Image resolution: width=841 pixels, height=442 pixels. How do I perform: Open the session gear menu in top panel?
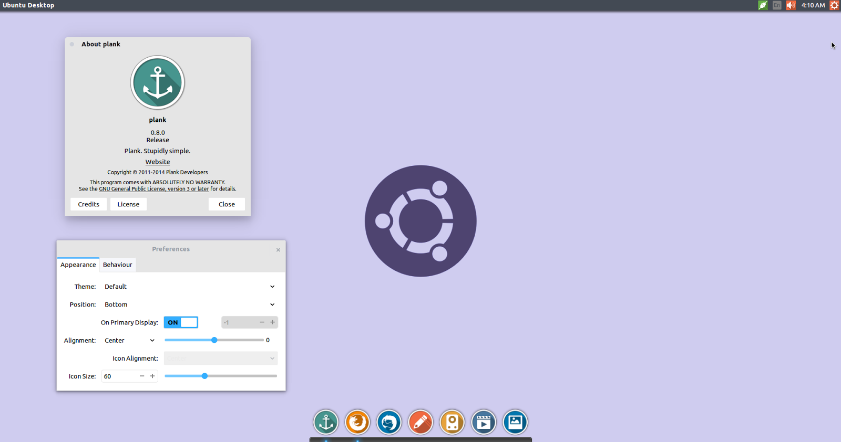point(834,5)
